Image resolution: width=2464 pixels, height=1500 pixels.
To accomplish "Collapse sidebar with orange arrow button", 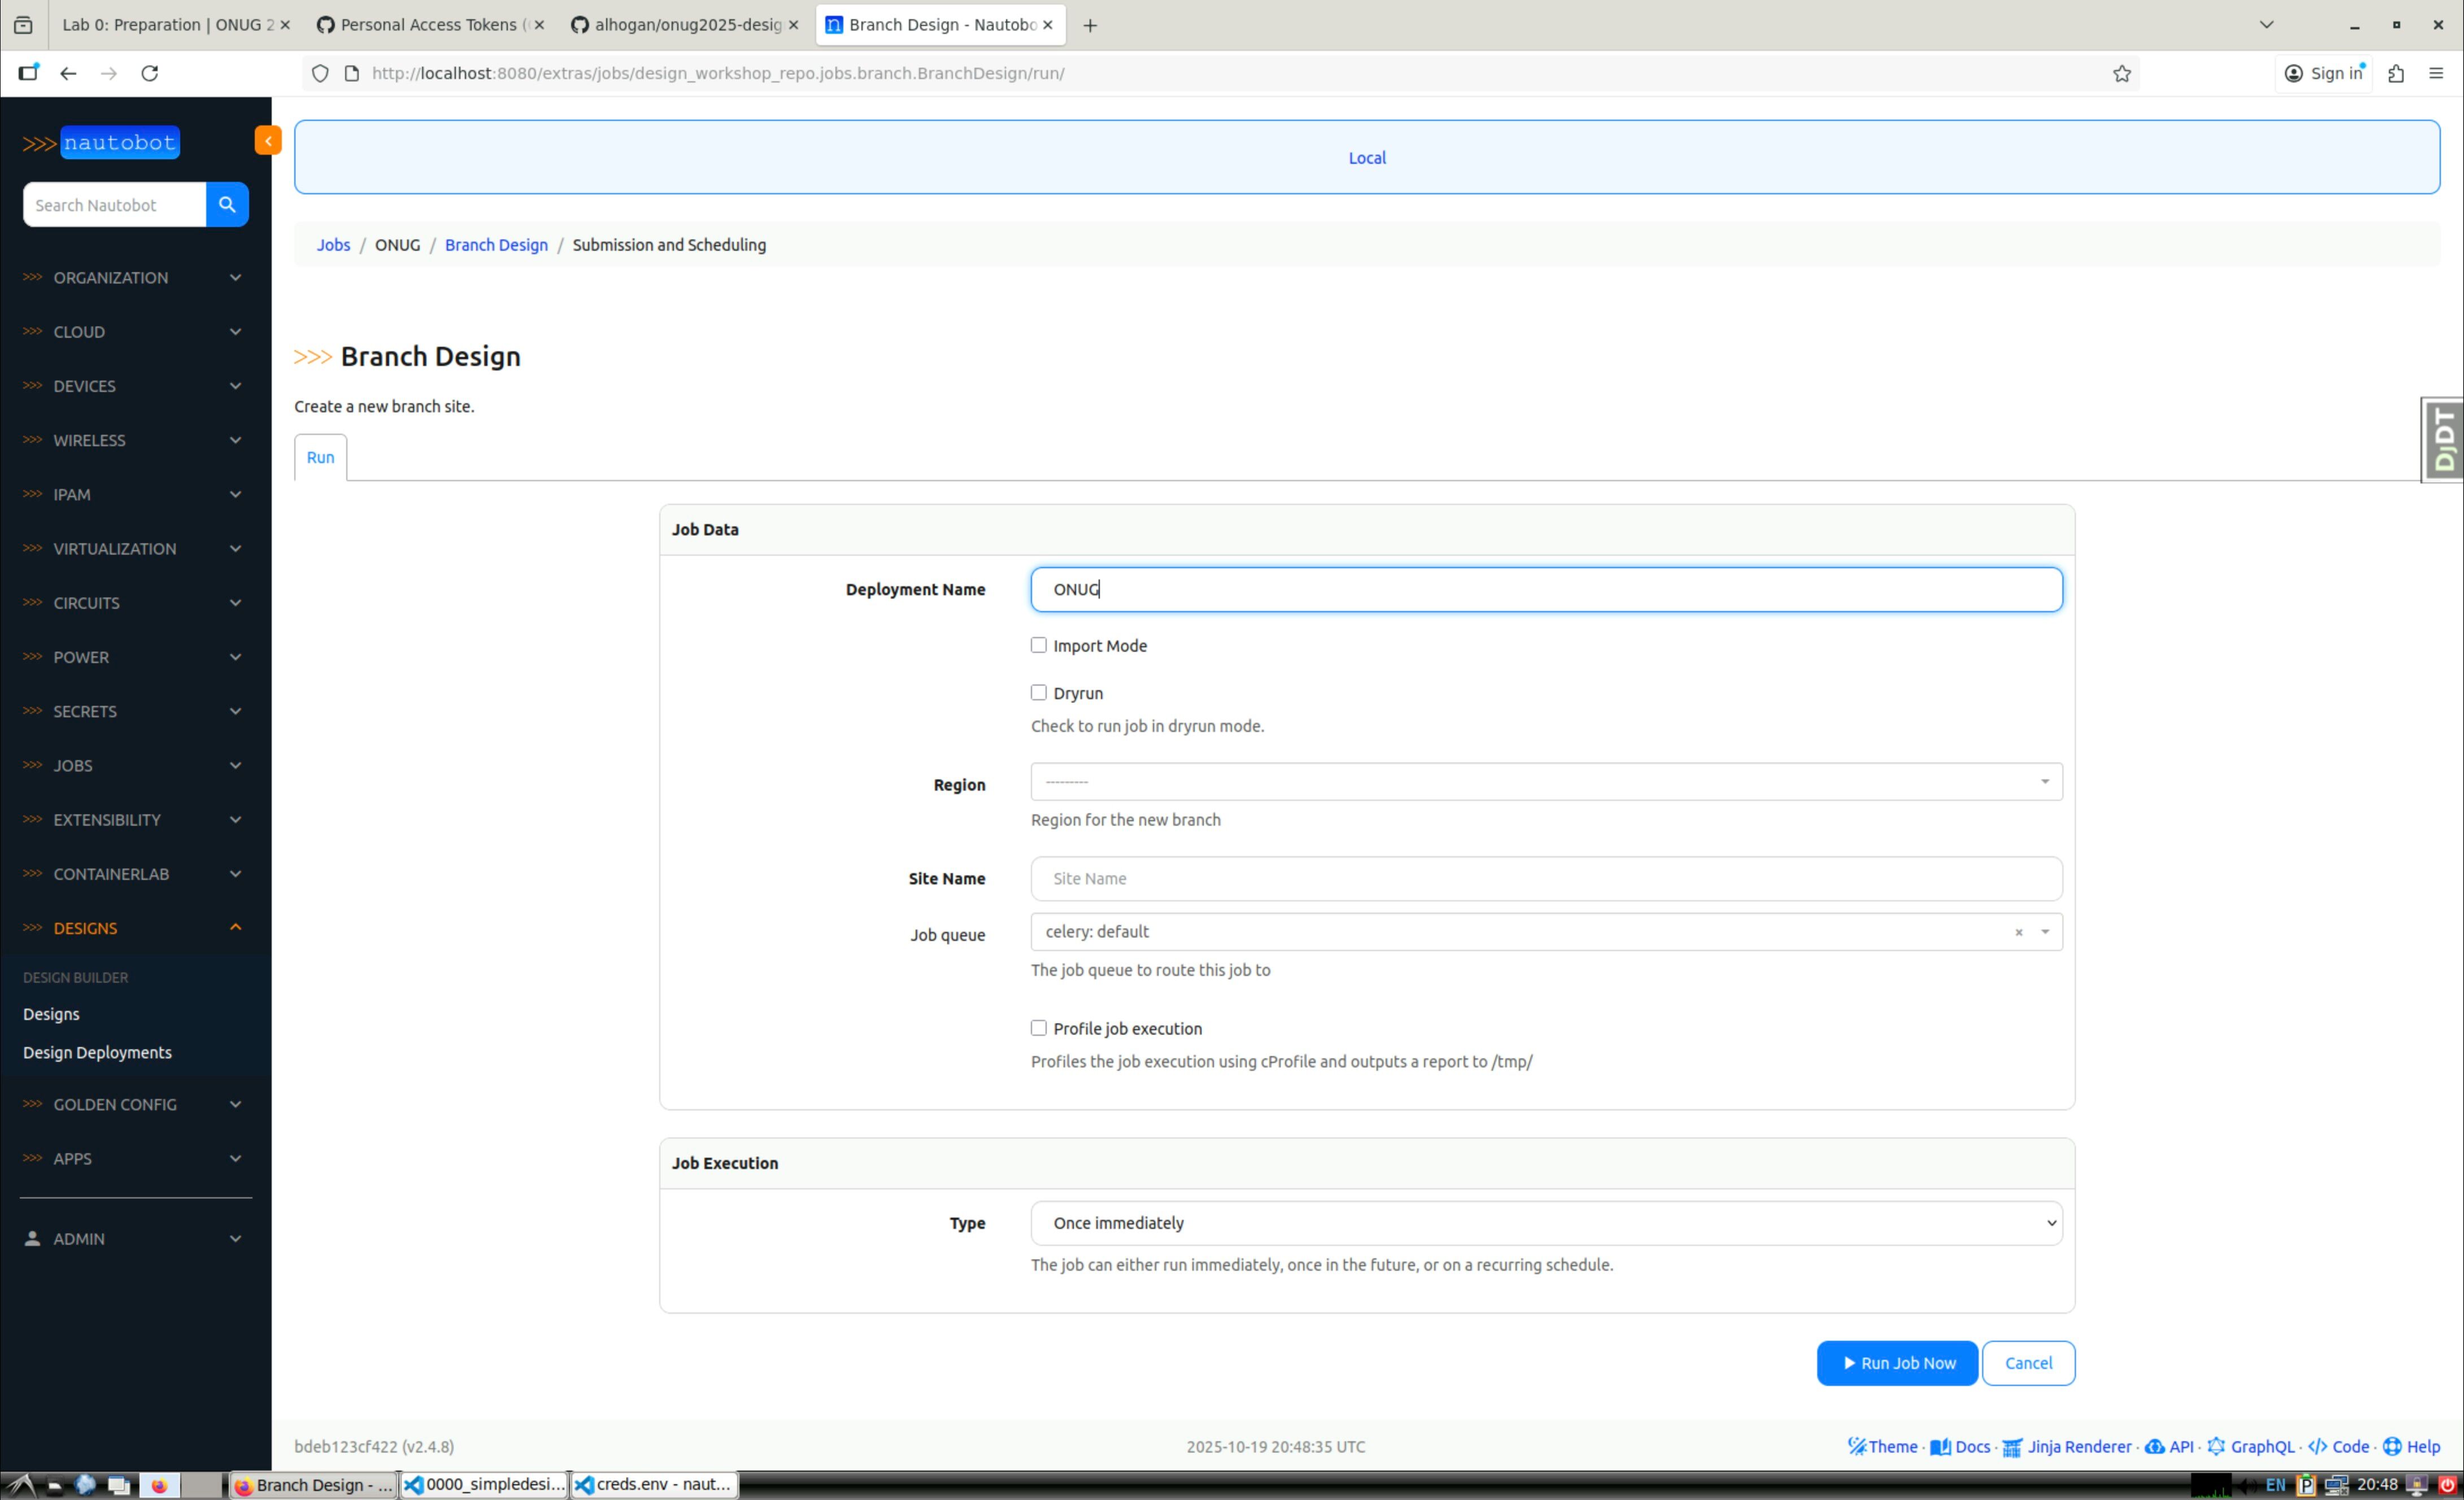I will 268,141.
